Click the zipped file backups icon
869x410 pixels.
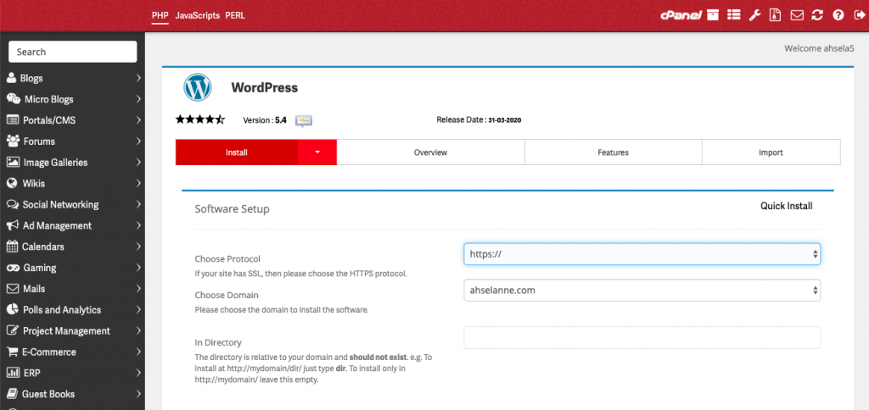click(776, 15)
